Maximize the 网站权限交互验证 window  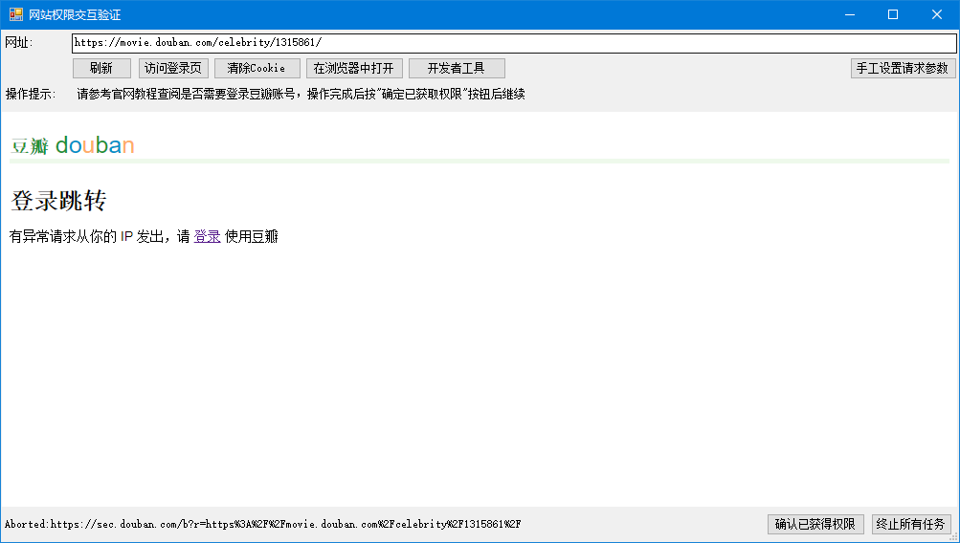coord(893,14)
